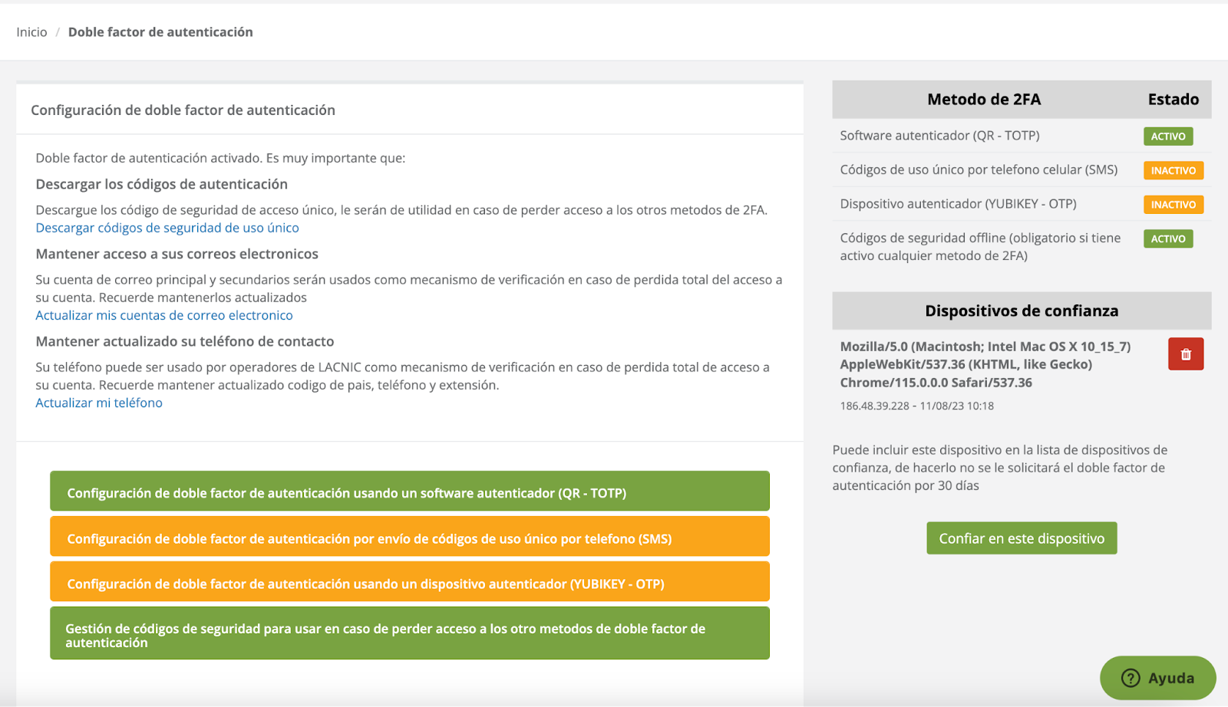Image resolution: width=1228 pixels, height=707 pixels.
Task: Click the Dispositivos de confianza header
Action: pyautogui.click(x=1021, y=311)
